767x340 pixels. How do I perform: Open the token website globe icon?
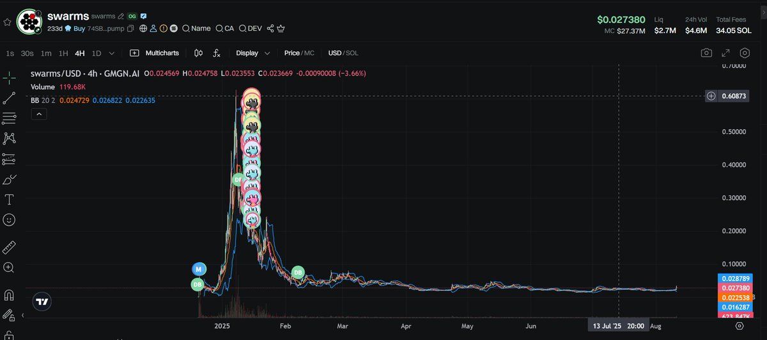[x=143, y=29]
